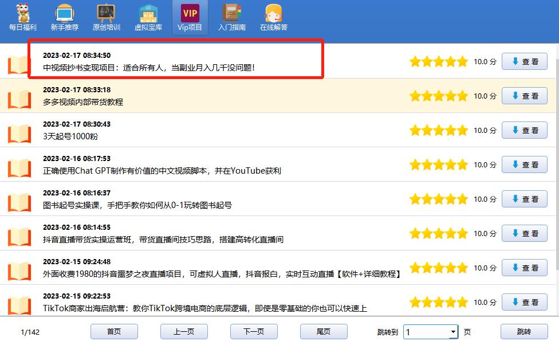The image size is (559, 345).
Task: Go to first page with 首页
Action: point(114,331)
